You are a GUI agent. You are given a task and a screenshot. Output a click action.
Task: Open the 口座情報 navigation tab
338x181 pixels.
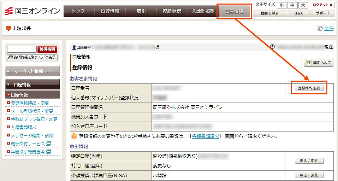234,11
